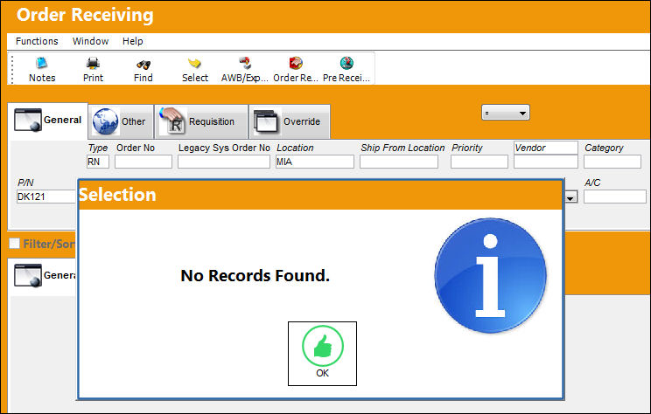Viewport: 651px width, 414px height.
Task: Click the Legacy Sys Order No field
Action: pyautogui.click(x=224, y=162)
